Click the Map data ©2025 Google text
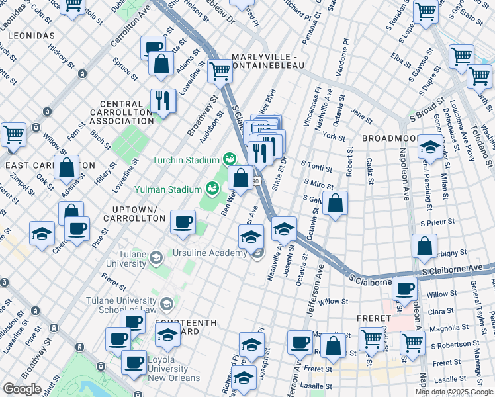The height and width of the screenshot is (397, 495). pos(454,392)
